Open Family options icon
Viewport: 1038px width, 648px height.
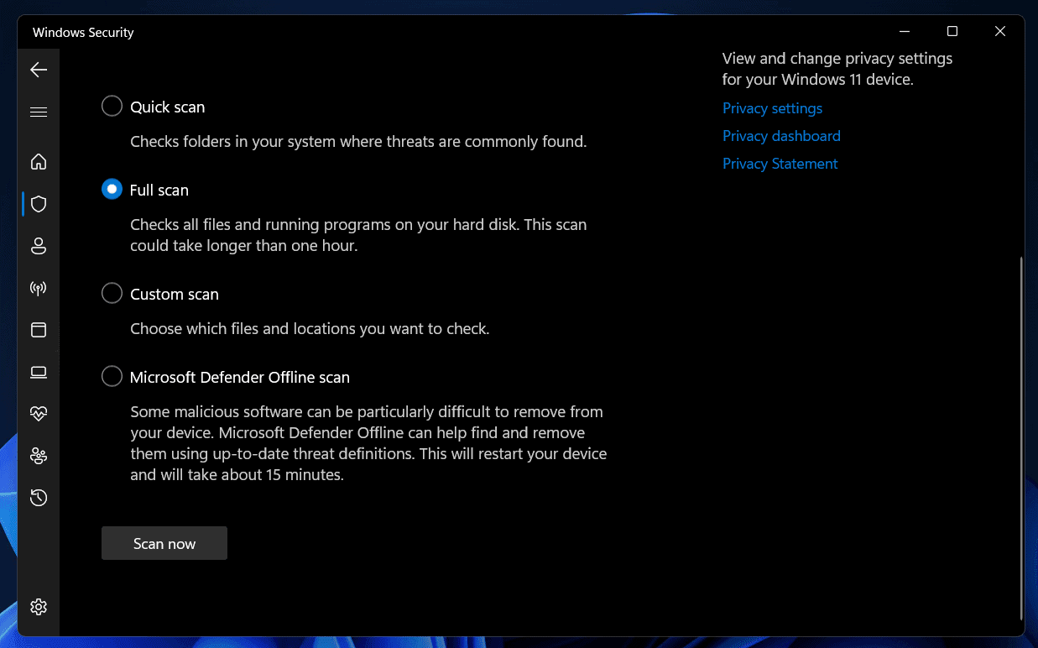tap(39, 456)
